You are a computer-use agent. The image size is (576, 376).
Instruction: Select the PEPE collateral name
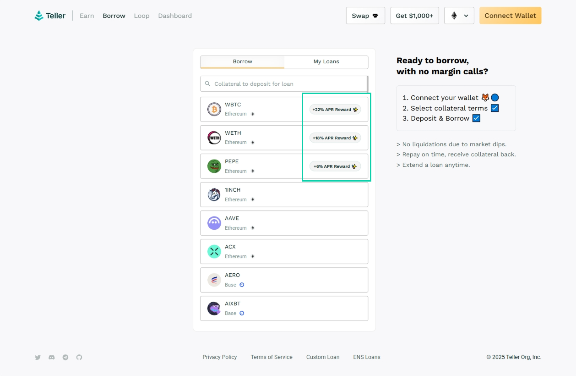(x=232, y=161)
